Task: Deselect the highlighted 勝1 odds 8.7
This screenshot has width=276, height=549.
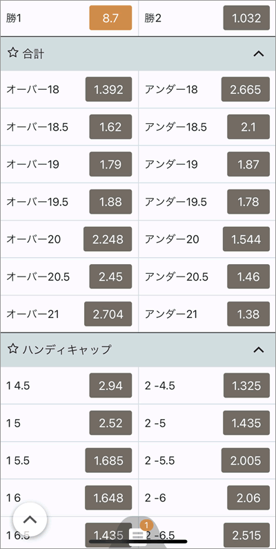Action: pos(110,18)
